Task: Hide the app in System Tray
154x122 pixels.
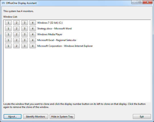Action: point(62,117)
